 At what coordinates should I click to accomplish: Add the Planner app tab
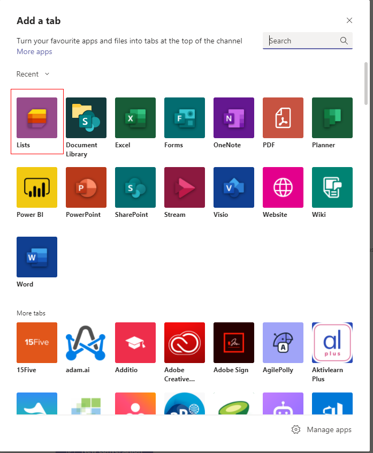332,118
